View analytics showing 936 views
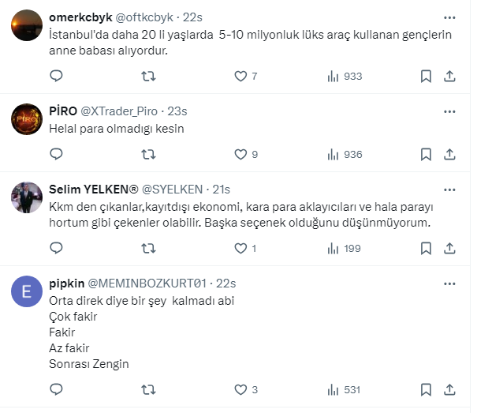 point(345,154)
